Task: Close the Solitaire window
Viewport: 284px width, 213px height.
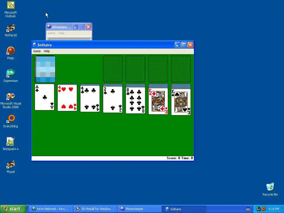Action: pos(190,45)
